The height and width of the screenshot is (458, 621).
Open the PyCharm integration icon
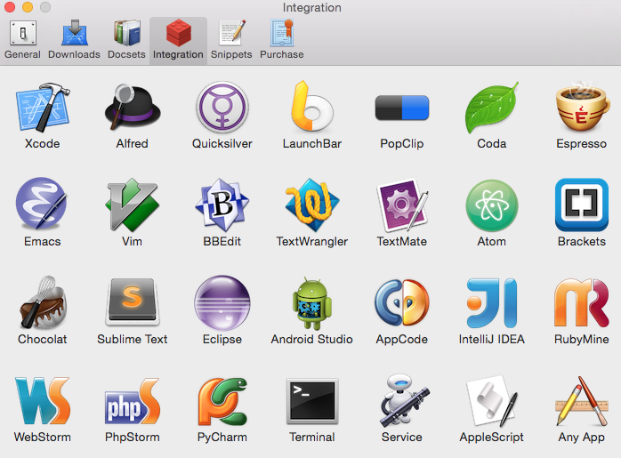222,401
